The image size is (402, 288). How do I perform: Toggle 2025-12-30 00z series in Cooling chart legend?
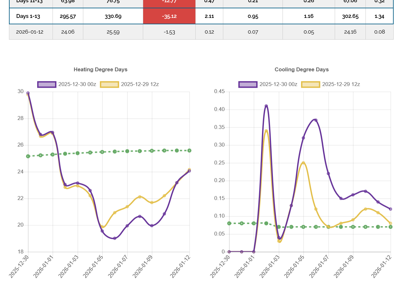coord(268,84)
